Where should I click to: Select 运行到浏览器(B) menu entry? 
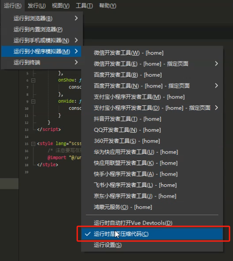tap(41, 18)
